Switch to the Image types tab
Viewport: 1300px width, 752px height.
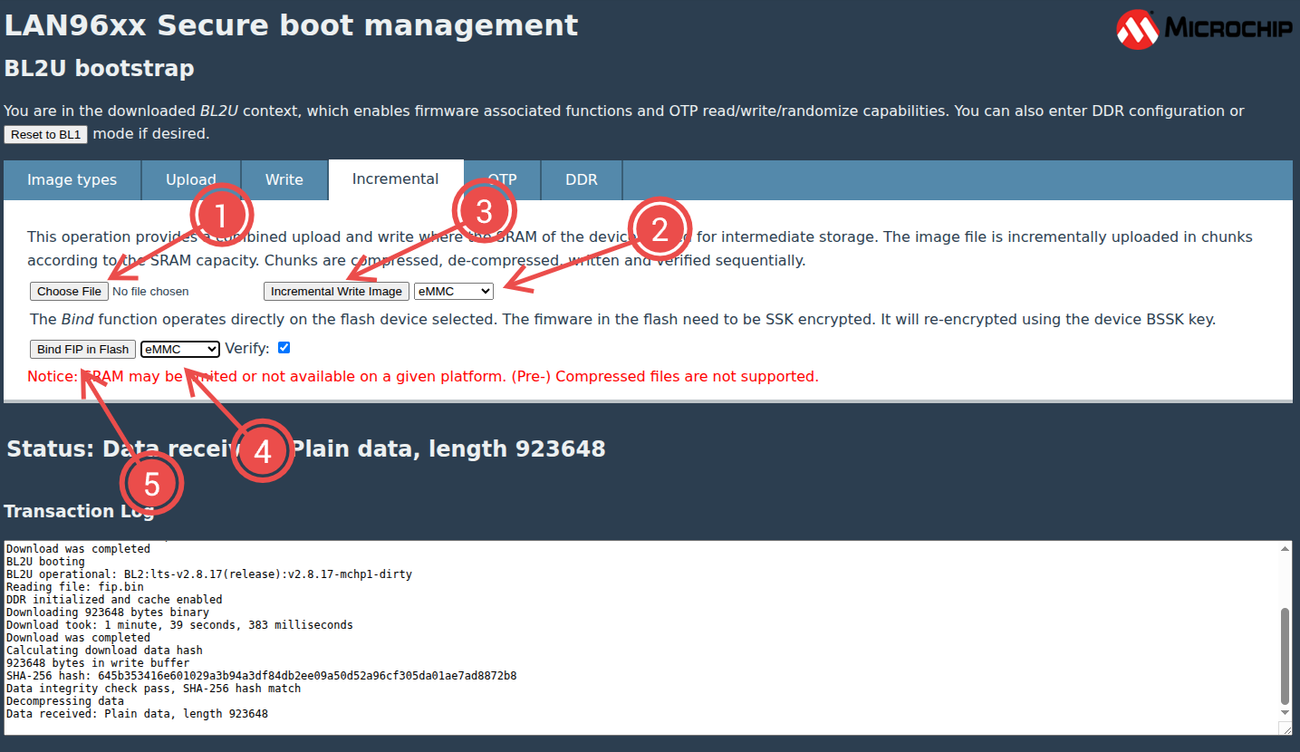pos(72,179)
